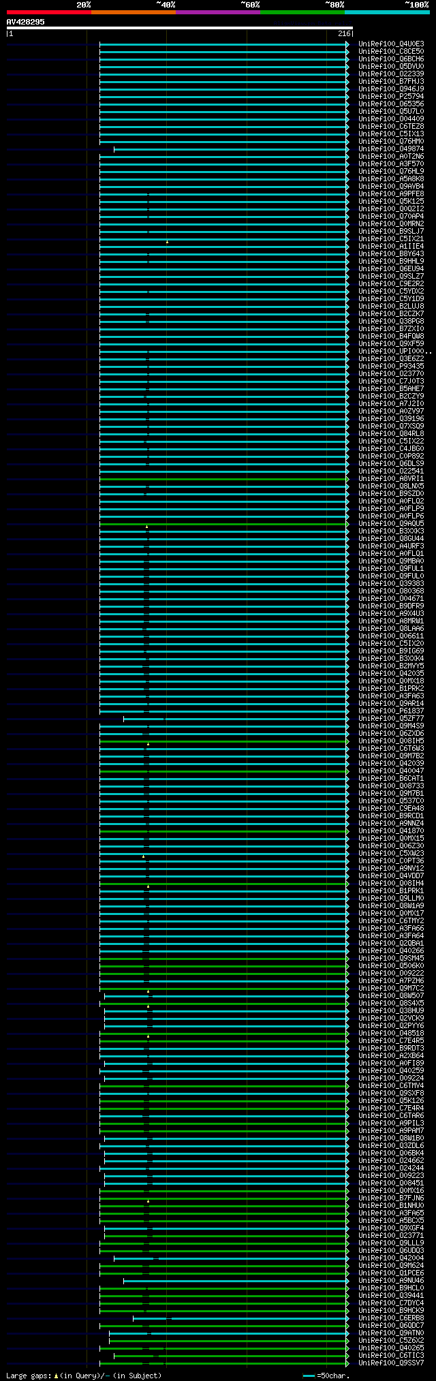Select hit label UniRef100_Q84RL8
Viewport: 436px width, 1381px height.
391,433
